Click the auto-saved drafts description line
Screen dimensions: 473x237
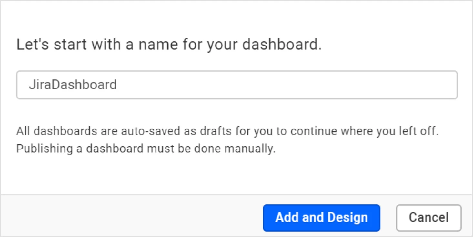[227, 132]
